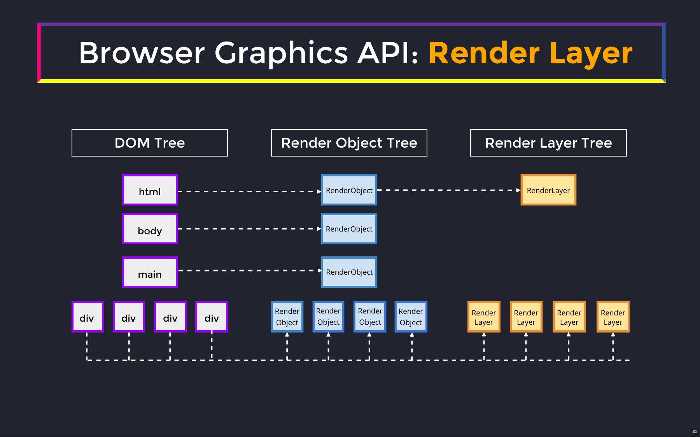700x437 pixels.
Task: Click the purple "body" node box
Action: pos(150,229)
